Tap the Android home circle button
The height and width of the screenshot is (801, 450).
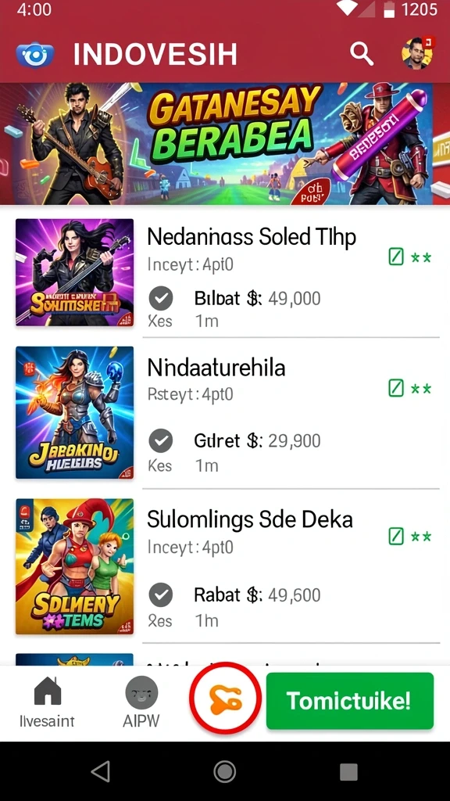pos(225,771)
